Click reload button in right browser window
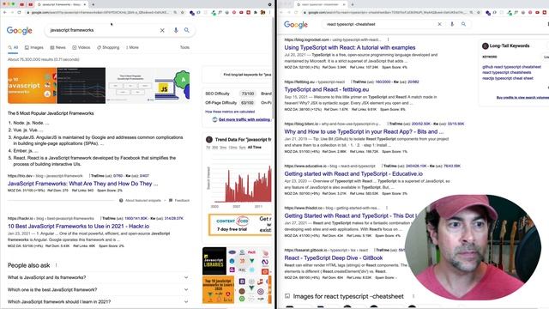This screenshot has height=309, width=549. [296, 12]
